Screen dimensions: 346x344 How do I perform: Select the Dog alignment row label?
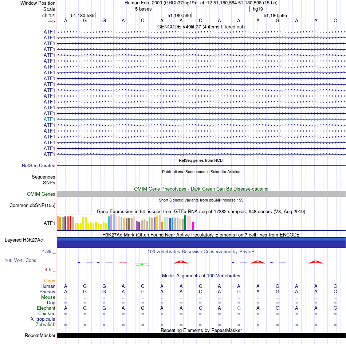[51, 303]
